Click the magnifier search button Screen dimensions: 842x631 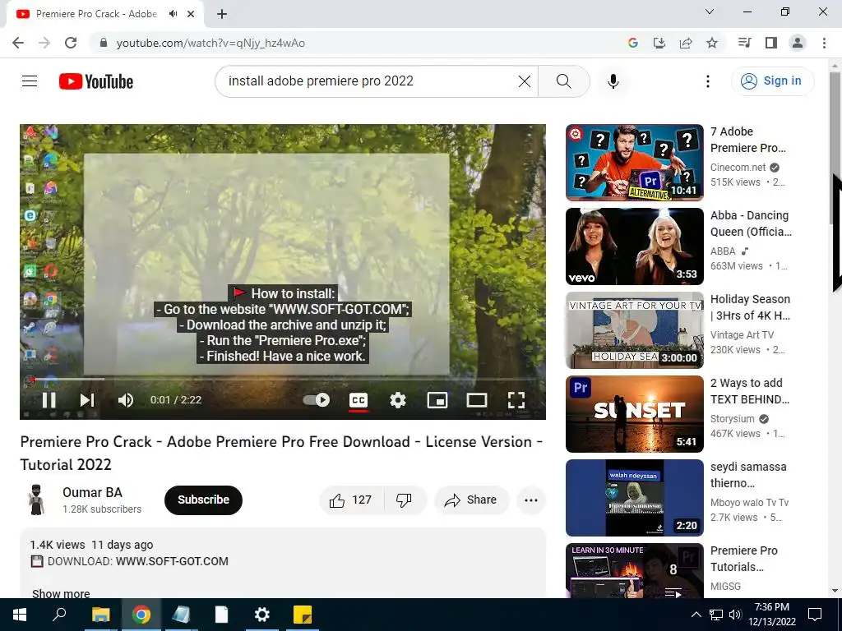click(x=563, y=81)
